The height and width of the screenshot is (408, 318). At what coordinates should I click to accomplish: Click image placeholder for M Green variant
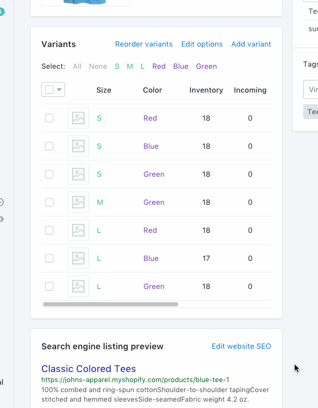(78, 202)
